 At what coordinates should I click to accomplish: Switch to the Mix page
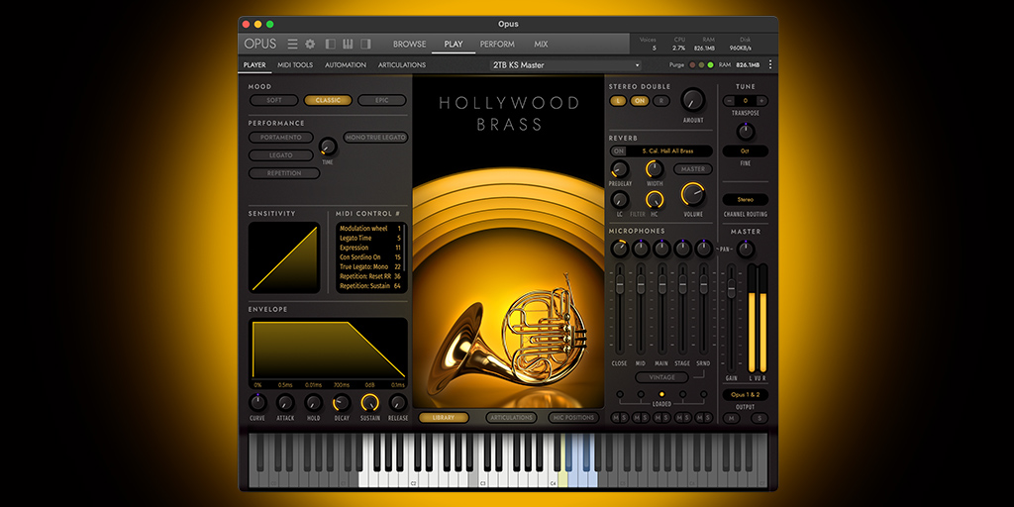[x=541, y=44]
